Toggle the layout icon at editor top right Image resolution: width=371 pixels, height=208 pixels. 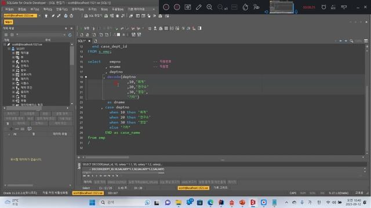(x=366, y=41)
